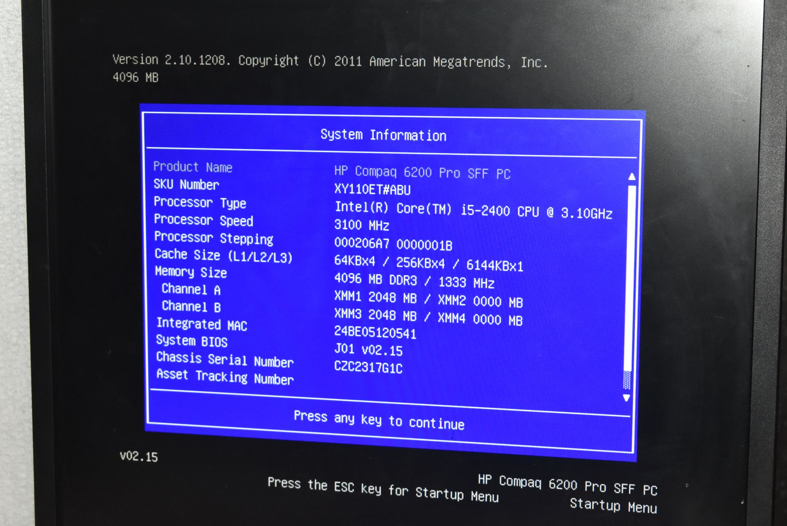Click 'Press any key to continue' prompt
Image resolution: width=787 pixels, height=526 pixels.
[379, 420]
